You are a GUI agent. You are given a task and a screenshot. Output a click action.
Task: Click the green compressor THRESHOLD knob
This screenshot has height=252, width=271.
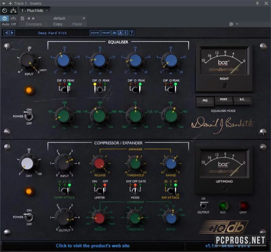pos(135,218)
